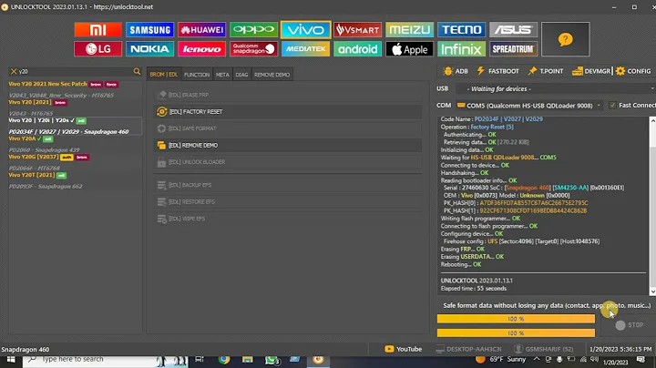Open Chrome from the taskbar
The height and width of the screenshot is (368, 656).
pyautogui.click(x=224, y=360)
